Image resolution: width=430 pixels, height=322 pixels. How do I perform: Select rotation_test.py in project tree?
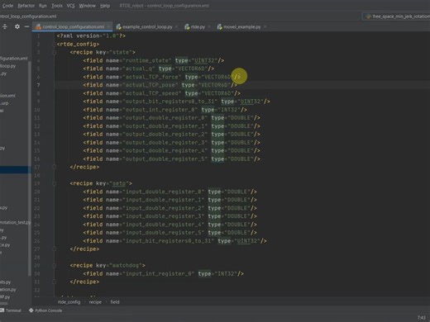point(16,222)
